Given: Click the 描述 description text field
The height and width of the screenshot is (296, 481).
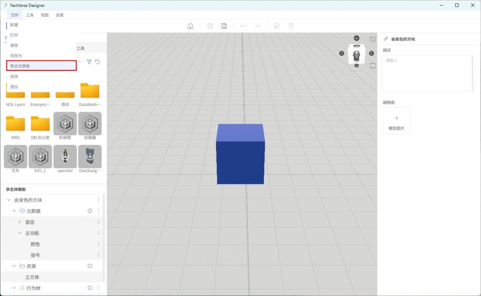Looking at the screenshot, I should coord(427,73).
